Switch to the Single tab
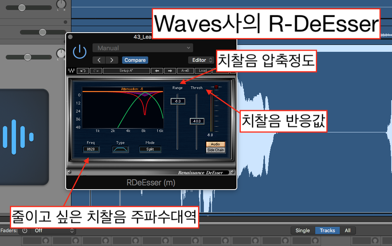The width and height of the screenshot is (392, 246). coord(303,231)
